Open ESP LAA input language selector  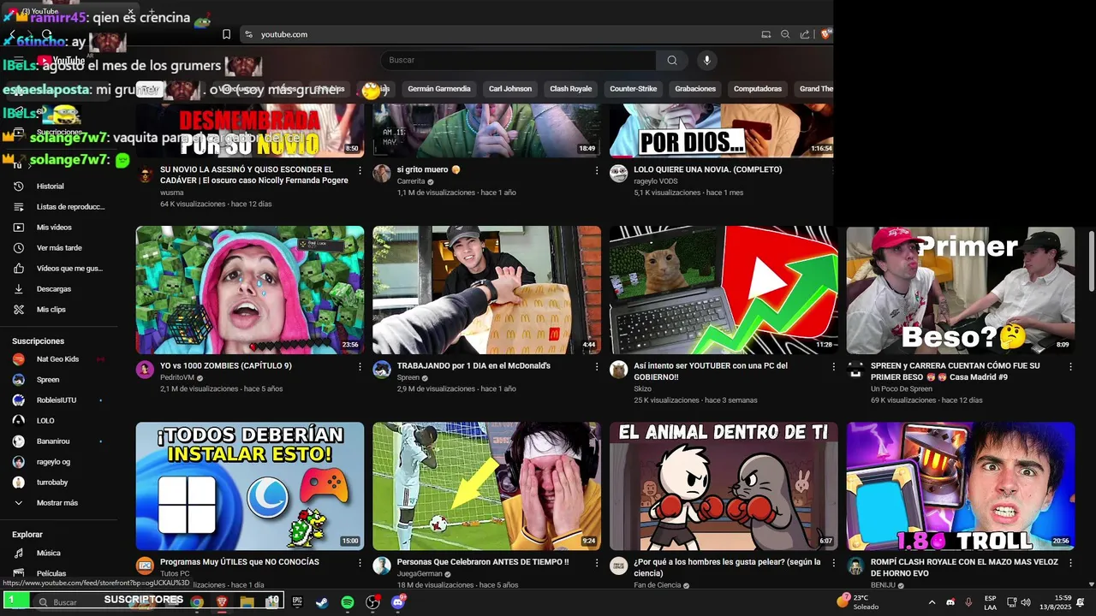(990, 602)
